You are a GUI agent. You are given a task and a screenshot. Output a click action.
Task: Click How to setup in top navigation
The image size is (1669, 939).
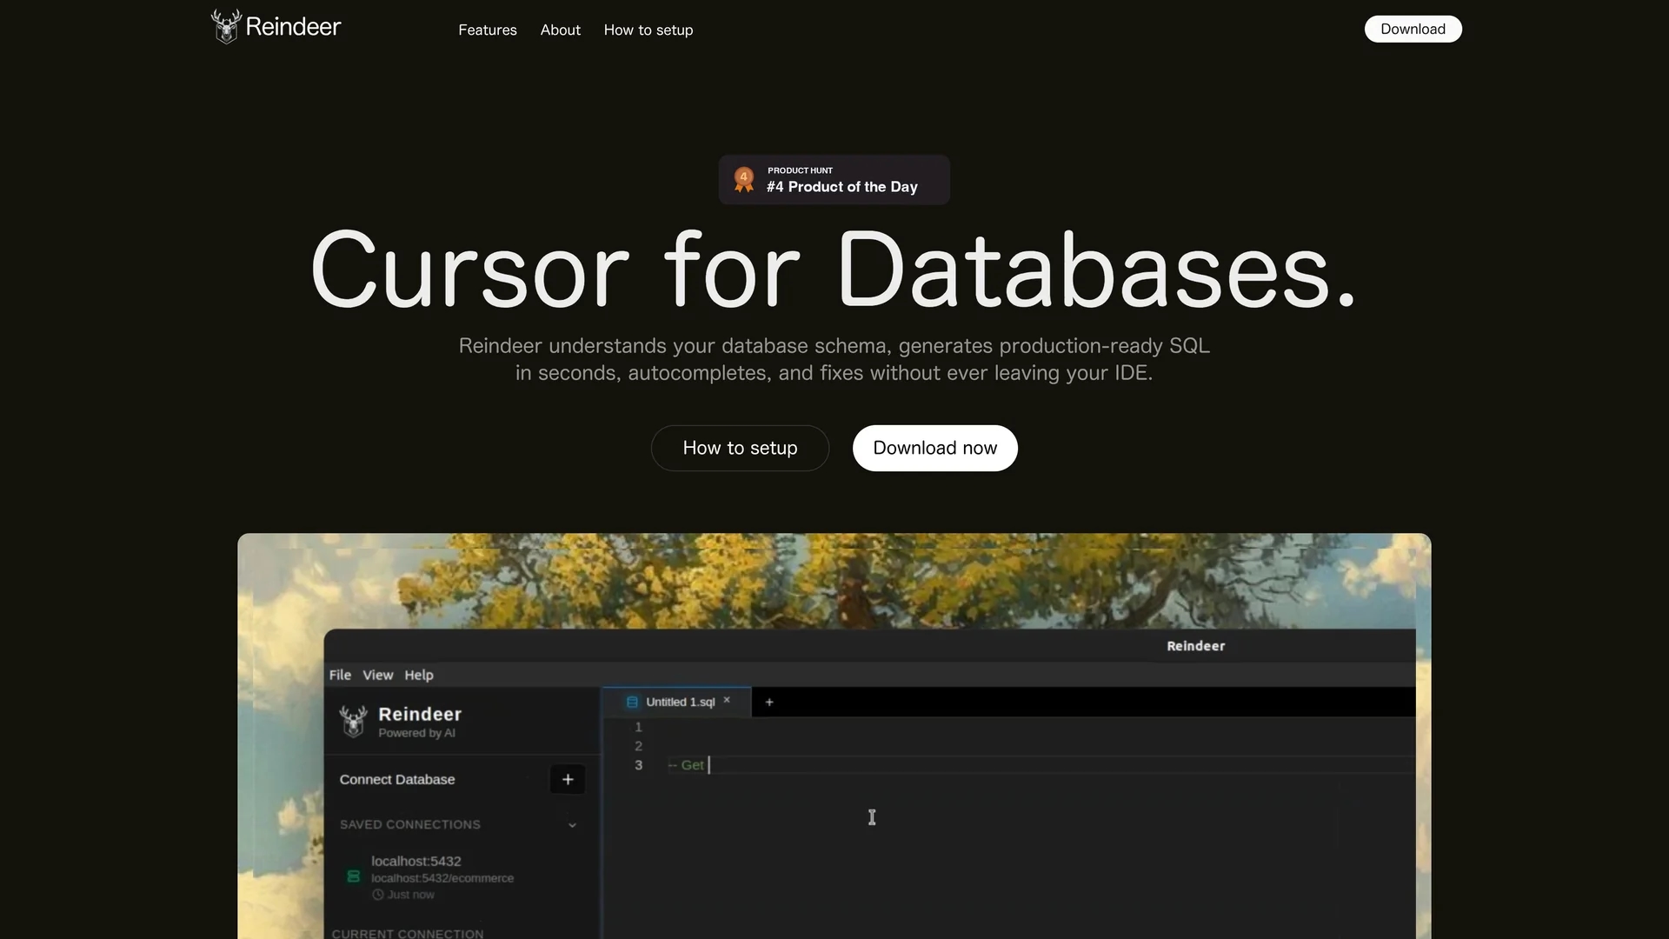pyautogui.click(x=648, y=30)
